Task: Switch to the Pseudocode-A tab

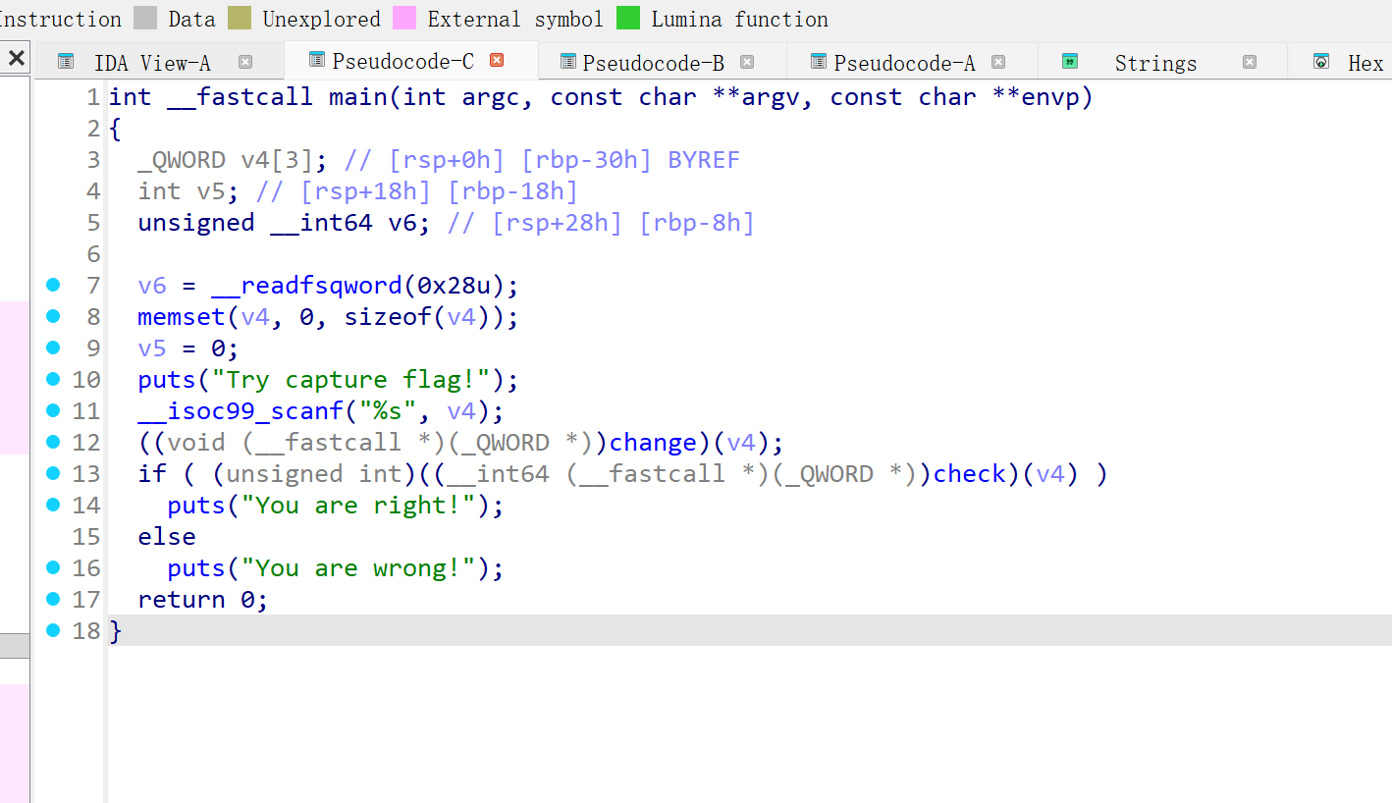Action: 904,63
